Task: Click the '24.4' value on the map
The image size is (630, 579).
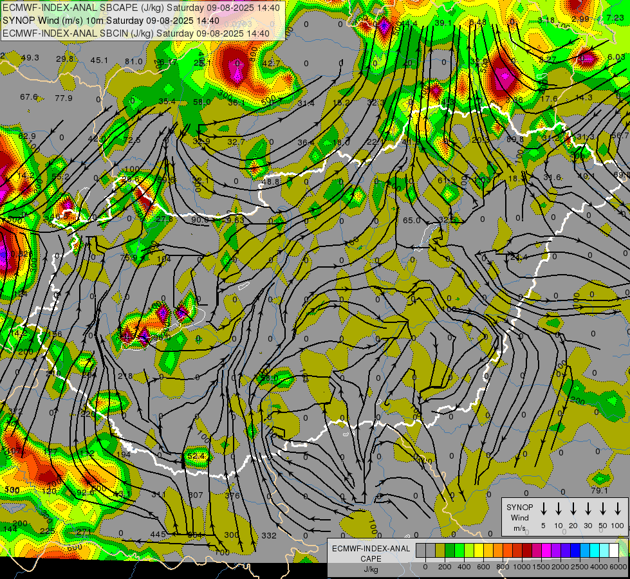Action: click(519, 257)
